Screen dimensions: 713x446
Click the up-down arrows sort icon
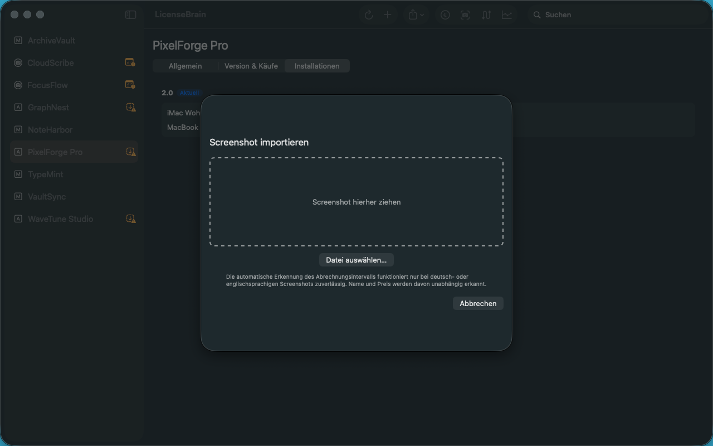[x=486, y=15]
